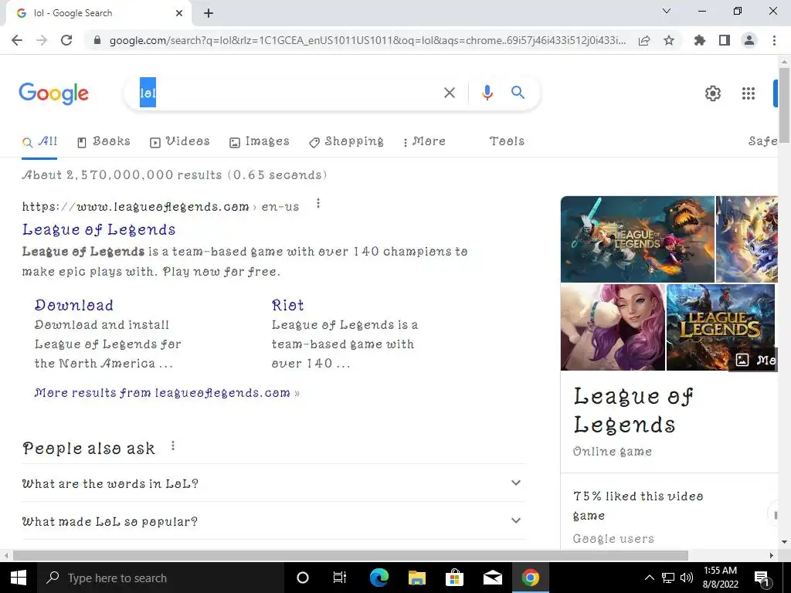Click the address bar URL

(x=367, y=40)
